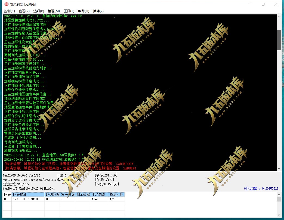Screen dimensions: 284x220
Task: Click the Run62/55 Soc0/0 Usr0/16 status line
Action: click(21, 175)
